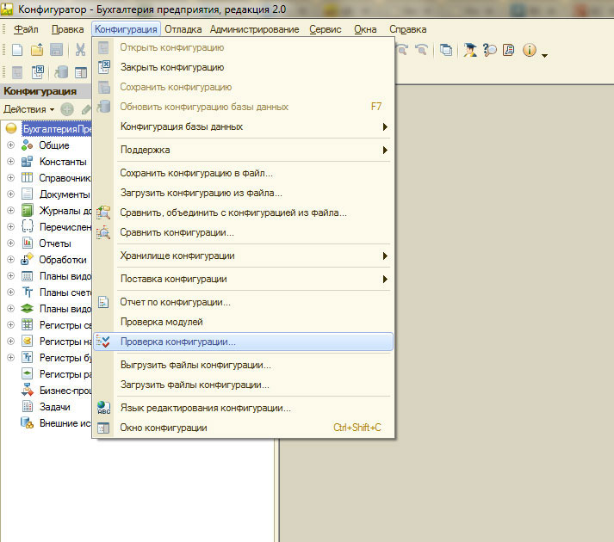The width and height of the screenshot is (614, 542).
Task: Click the cascading windows toolbar icon
Action: pos(445,51)
